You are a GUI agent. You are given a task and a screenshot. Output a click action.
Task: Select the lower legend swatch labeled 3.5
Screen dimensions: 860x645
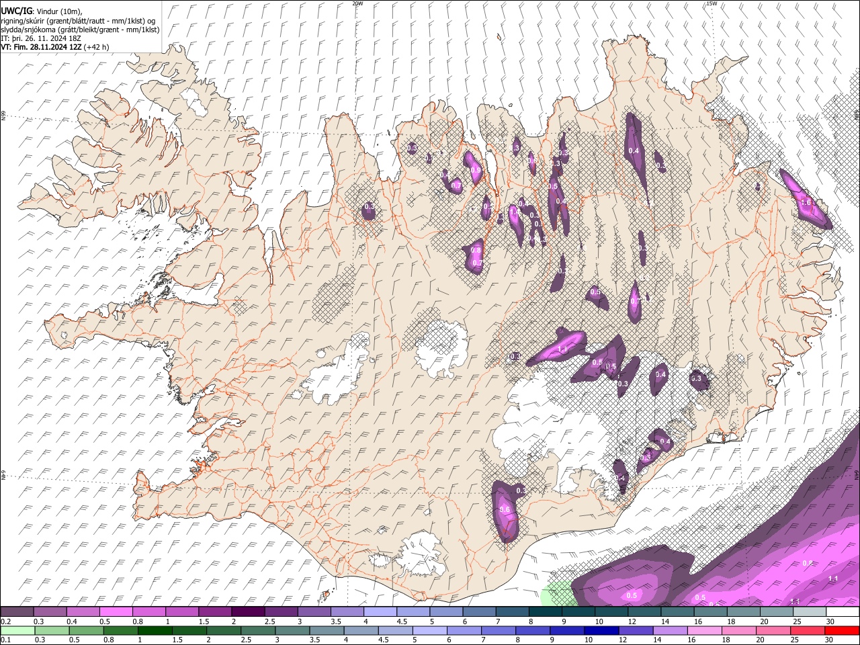(x=327, y=630)
